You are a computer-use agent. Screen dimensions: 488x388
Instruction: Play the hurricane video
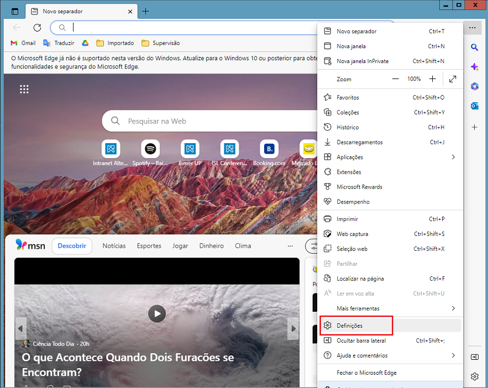(x=157, y=314)
